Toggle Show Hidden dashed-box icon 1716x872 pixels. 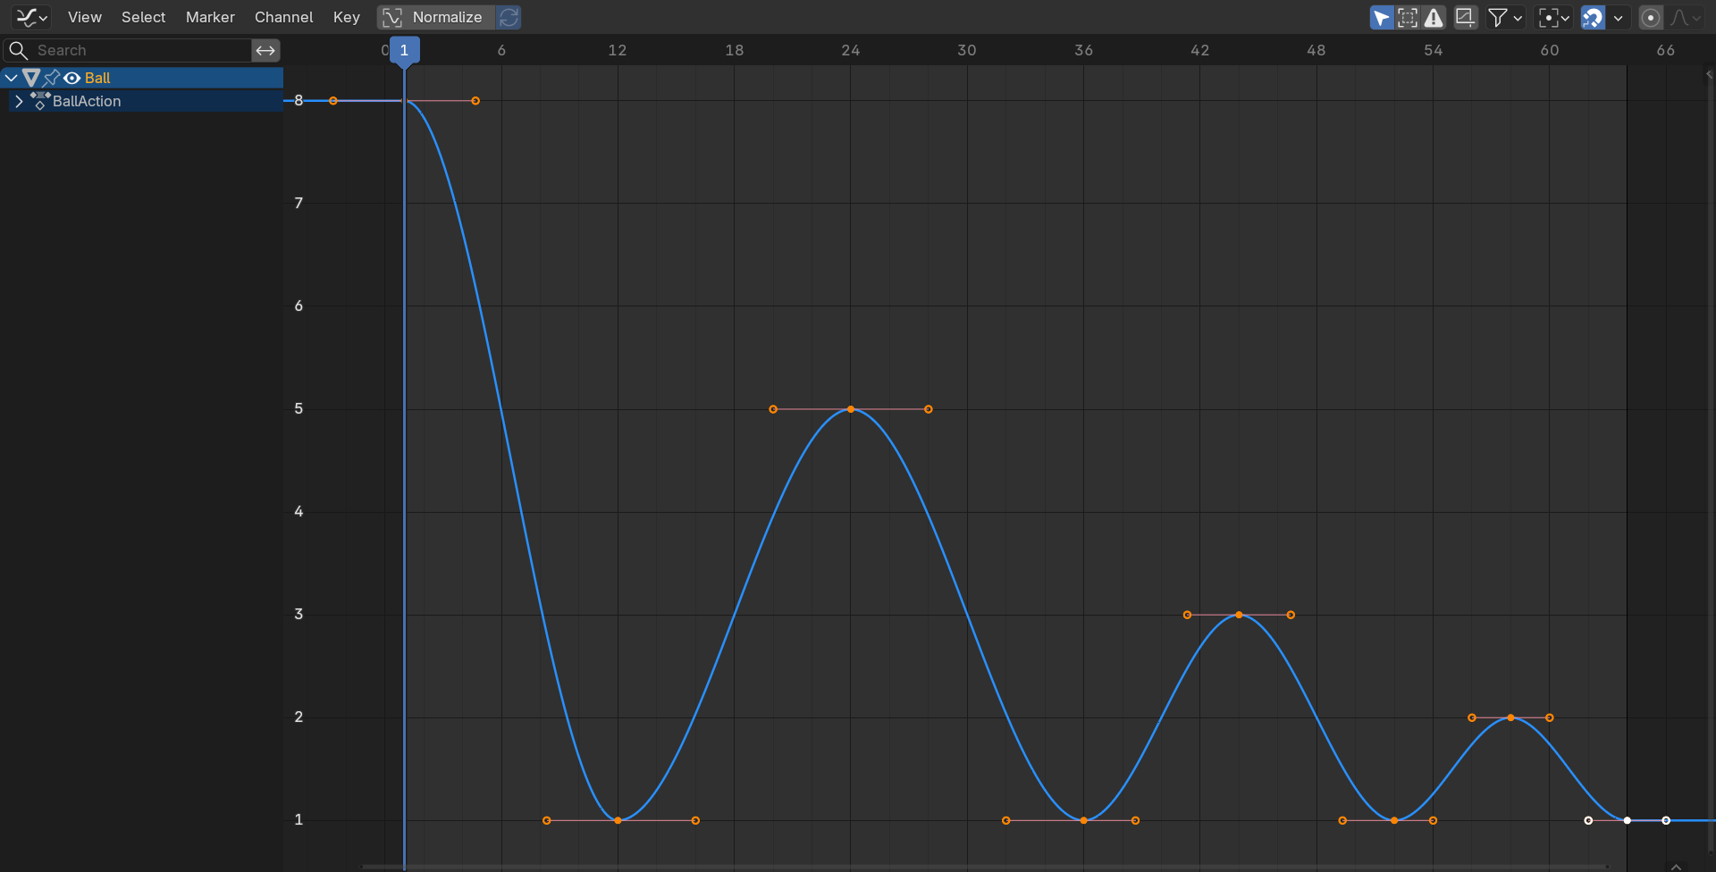(x=1408, y=17)
